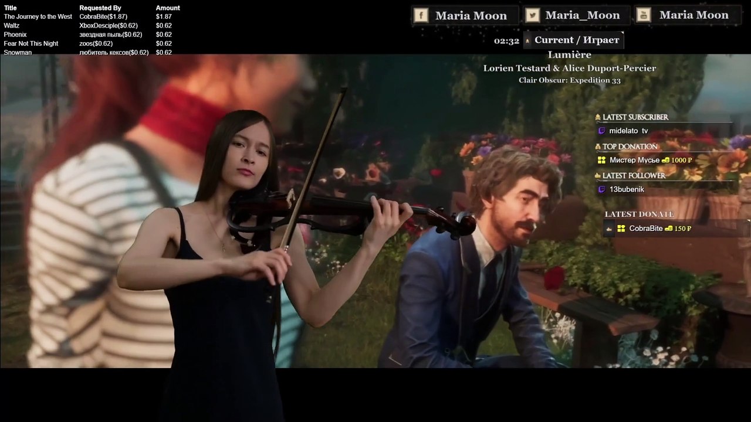
Task: Click the Current / Играет label
Action: coord(577,40)
